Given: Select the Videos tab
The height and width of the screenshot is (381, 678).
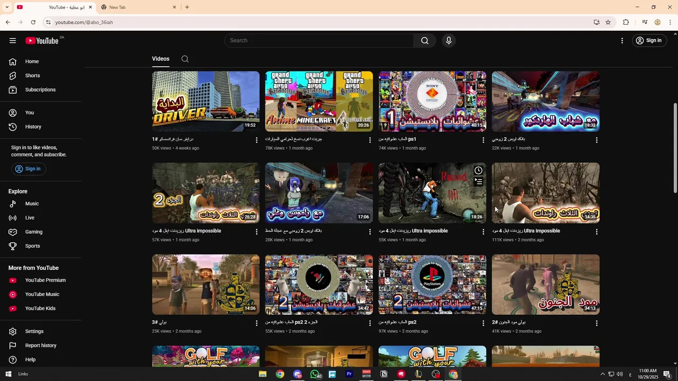Looking at the screenshot, I should pos(160,59).
